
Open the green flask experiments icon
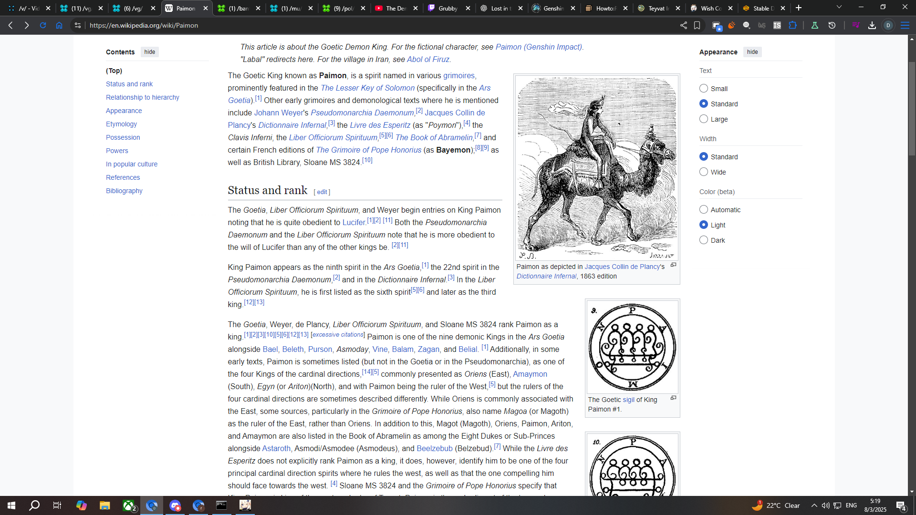coord(815,25)
